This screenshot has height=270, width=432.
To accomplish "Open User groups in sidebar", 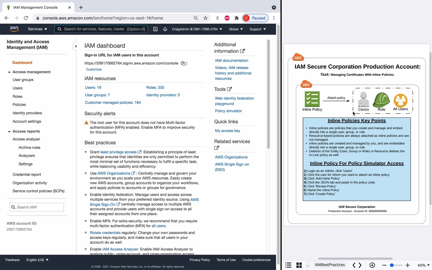I will pyautogui.click(x=23, y=79).
